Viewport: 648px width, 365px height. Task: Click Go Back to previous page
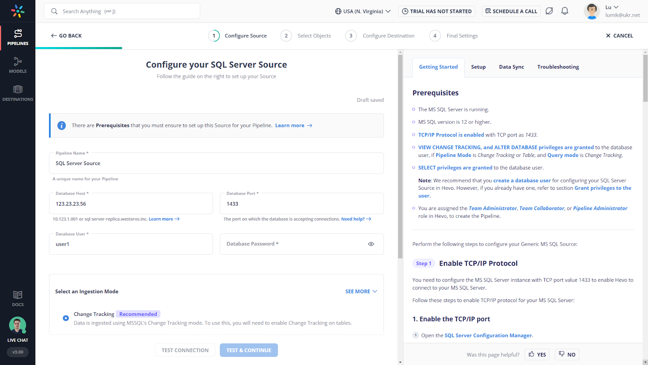[x=66, y=36]
